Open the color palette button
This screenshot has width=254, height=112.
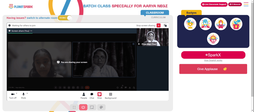point(101,107)
